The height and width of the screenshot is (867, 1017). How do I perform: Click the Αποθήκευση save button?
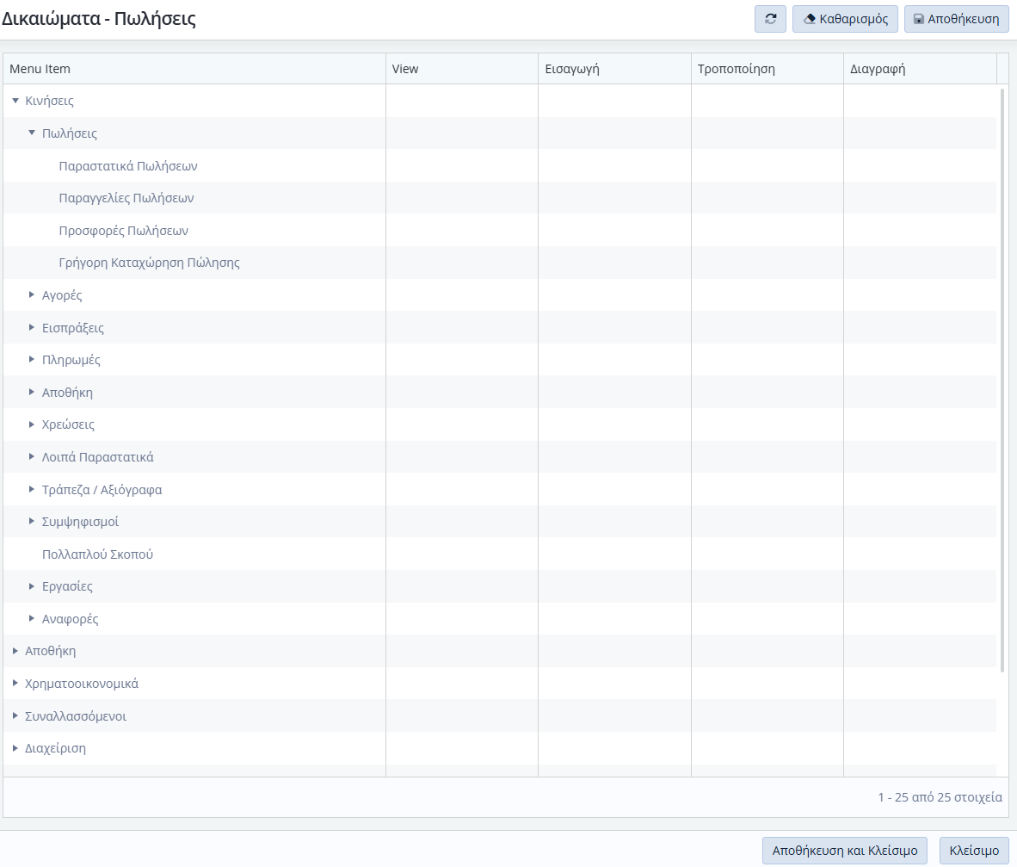click(x=957, y=19)
